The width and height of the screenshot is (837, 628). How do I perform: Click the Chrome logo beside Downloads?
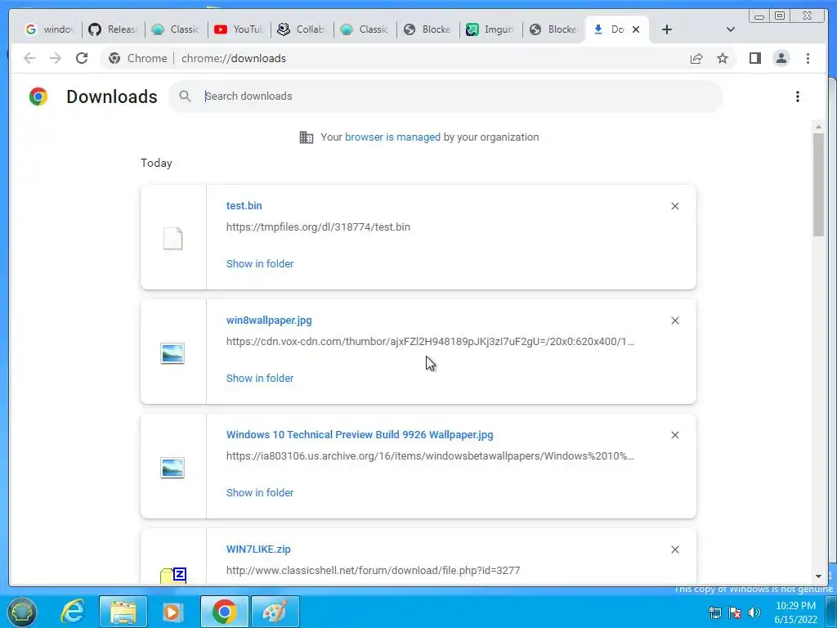38,96
